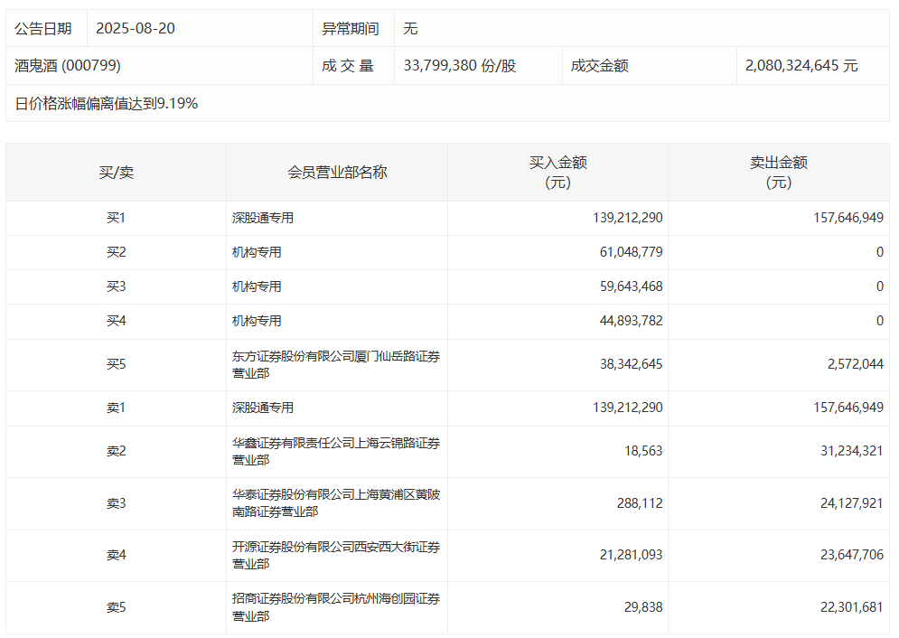Click the 会员营业部名称 column header
899x638 pixels.
click(337, 172)
